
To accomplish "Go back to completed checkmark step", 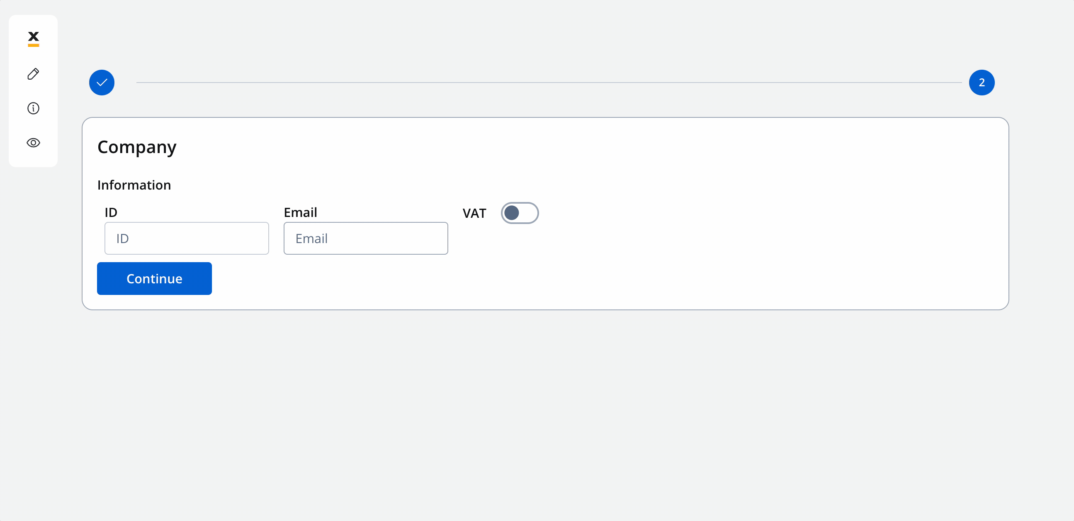I will tap(102, 83).
